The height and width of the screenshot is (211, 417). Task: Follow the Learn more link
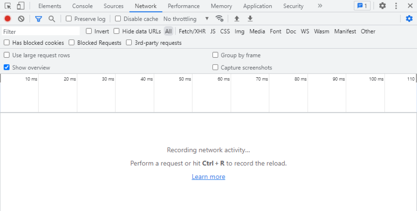pos(208,177)
